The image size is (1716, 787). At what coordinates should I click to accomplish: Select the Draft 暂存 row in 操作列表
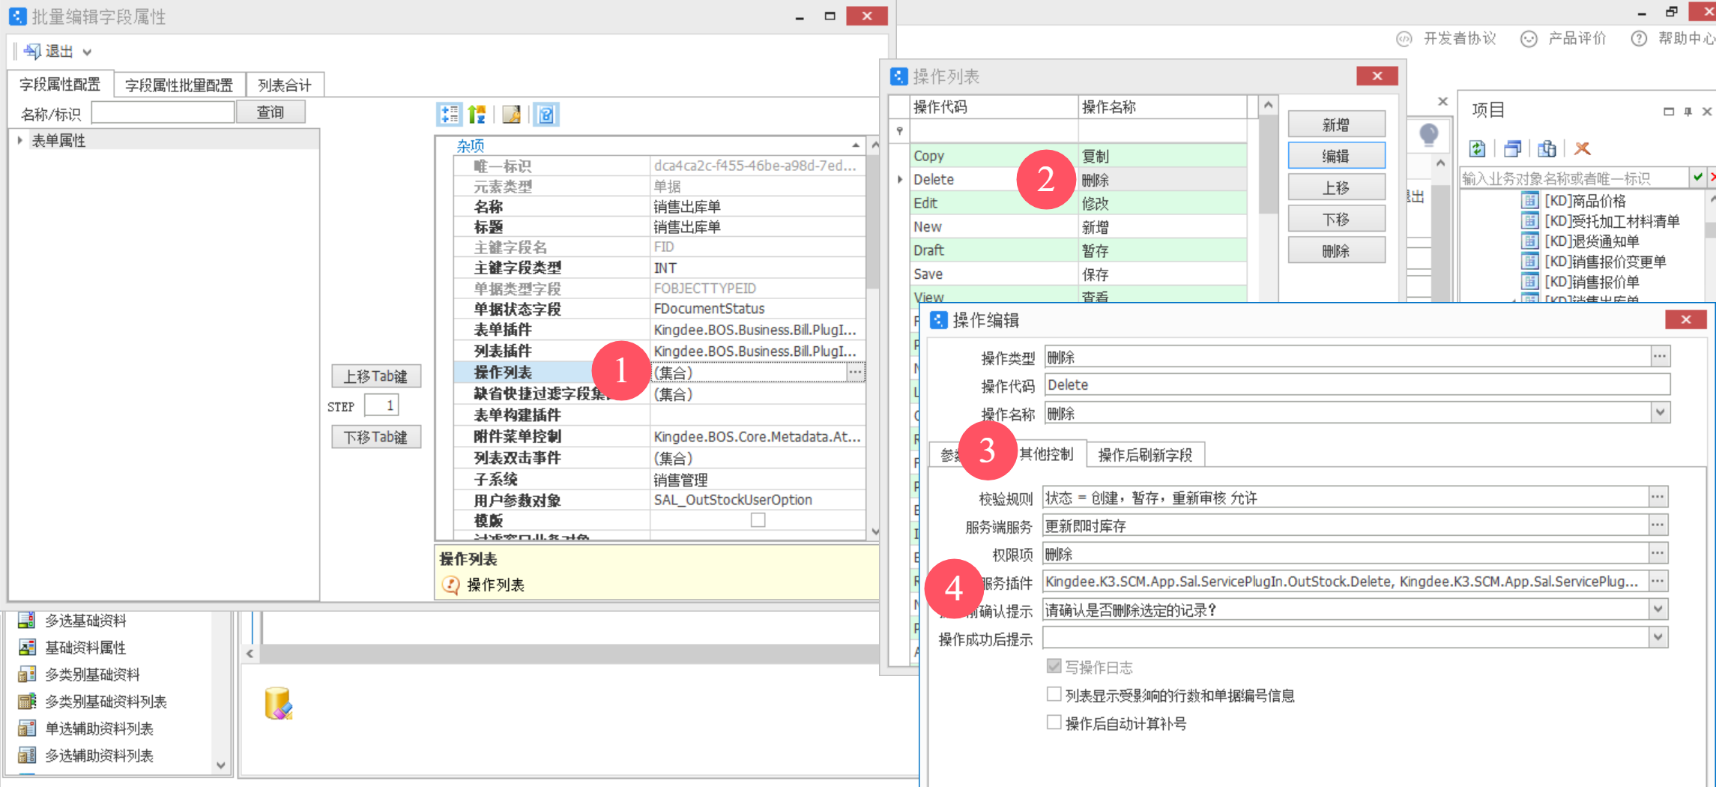[1078, 250]
